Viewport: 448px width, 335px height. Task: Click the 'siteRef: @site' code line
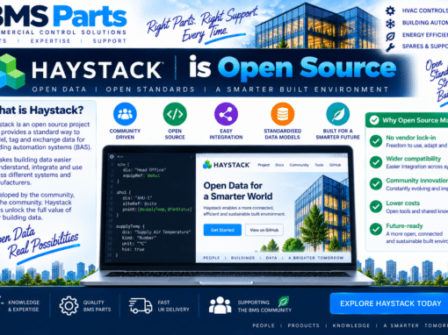140,203
